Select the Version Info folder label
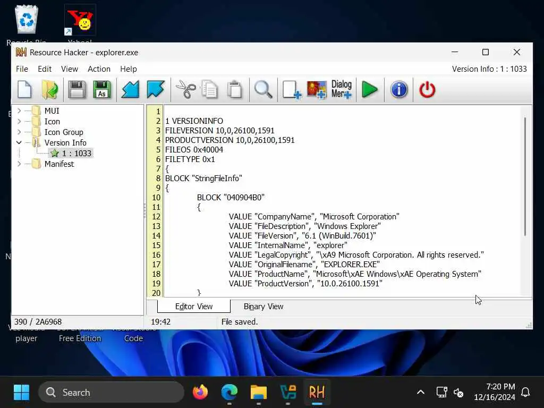Image resolution: width=544 pixels, height=408 pixels. tap(65, 142)
